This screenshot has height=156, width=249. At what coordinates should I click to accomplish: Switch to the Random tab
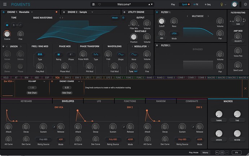(x=161, y=101)
